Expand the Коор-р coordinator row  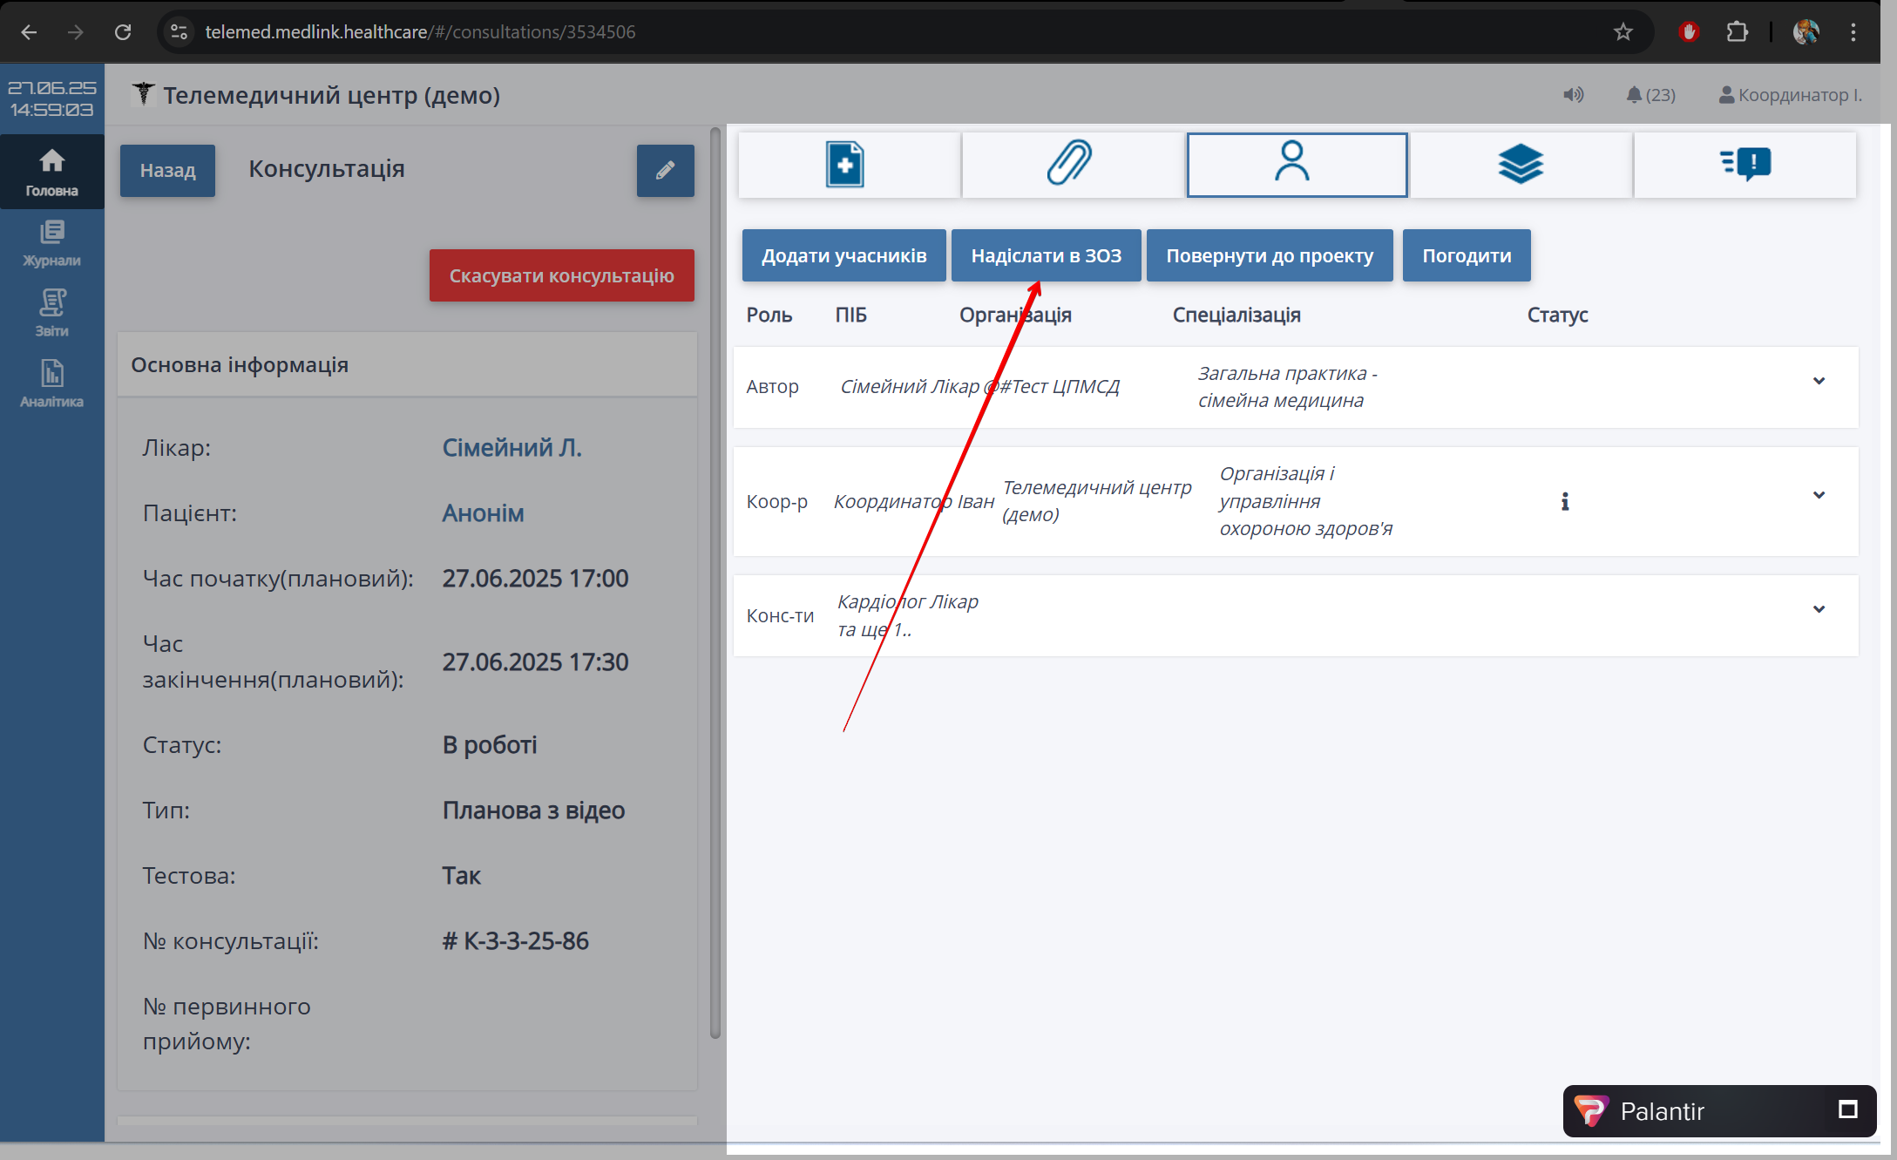pyautogui.click(x=1819, y=496)
